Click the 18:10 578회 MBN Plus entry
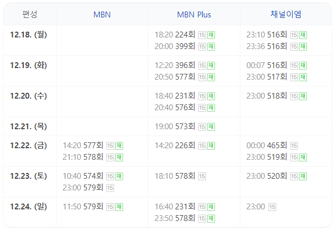Screen dimensions: 336x231 coord(180,176)
